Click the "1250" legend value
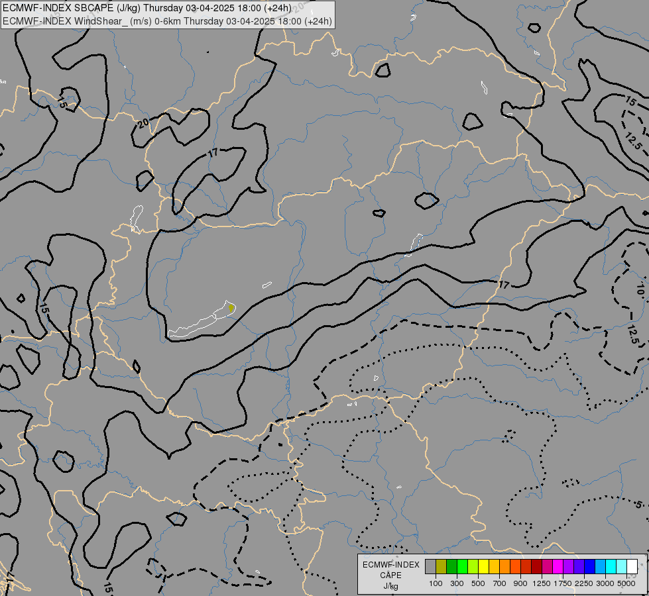 tap(542, 583)
